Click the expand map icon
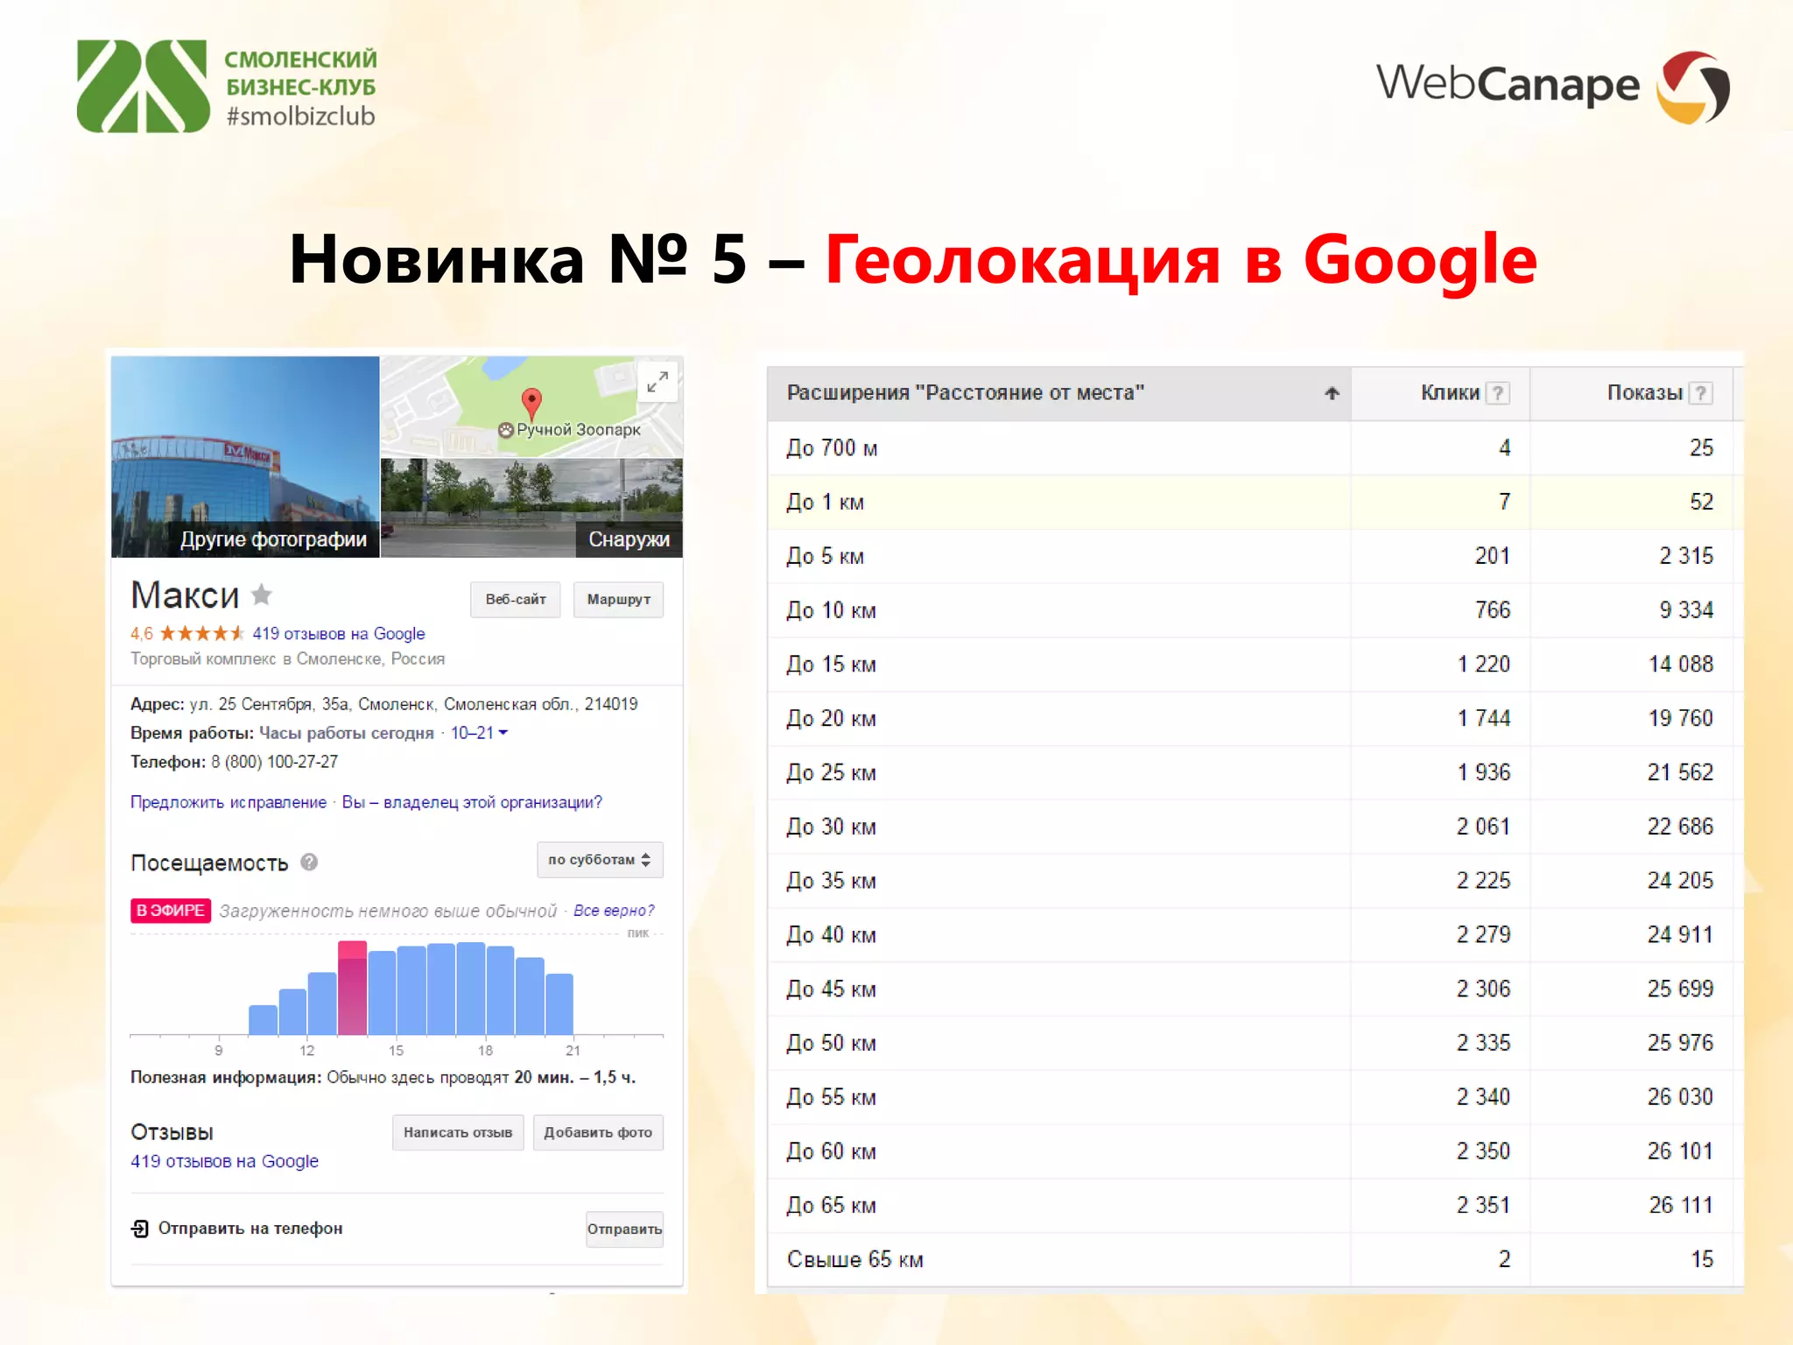This screenshot has height=1345, width=1793. (657, 382)
